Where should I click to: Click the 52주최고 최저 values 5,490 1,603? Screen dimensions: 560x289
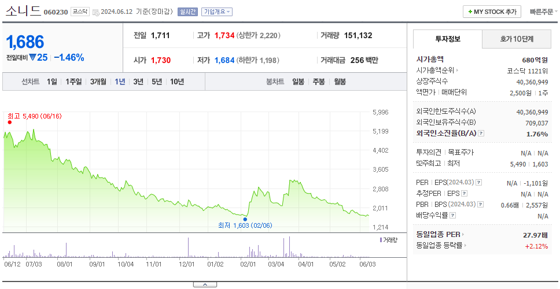point(529,164)
